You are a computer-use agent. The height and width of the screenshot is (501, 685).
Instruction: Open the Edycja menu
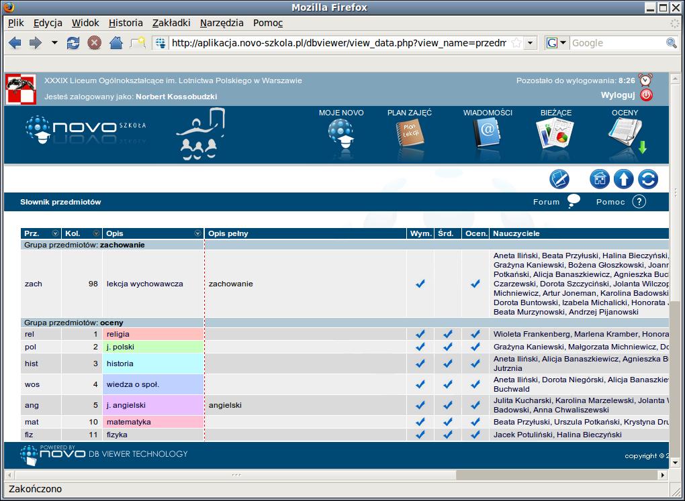[48, 23]
